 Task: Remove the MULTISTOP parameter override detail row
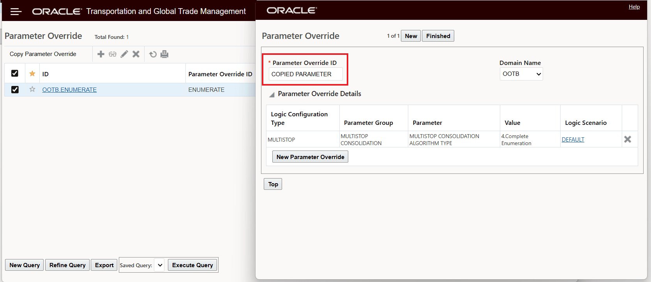coord(628,139)
